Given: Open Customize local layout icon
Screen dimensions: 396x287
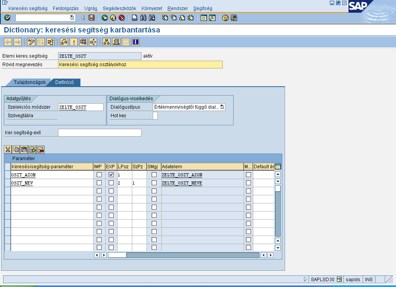Looking at the screenshot, I should click(x=234, y=18).
